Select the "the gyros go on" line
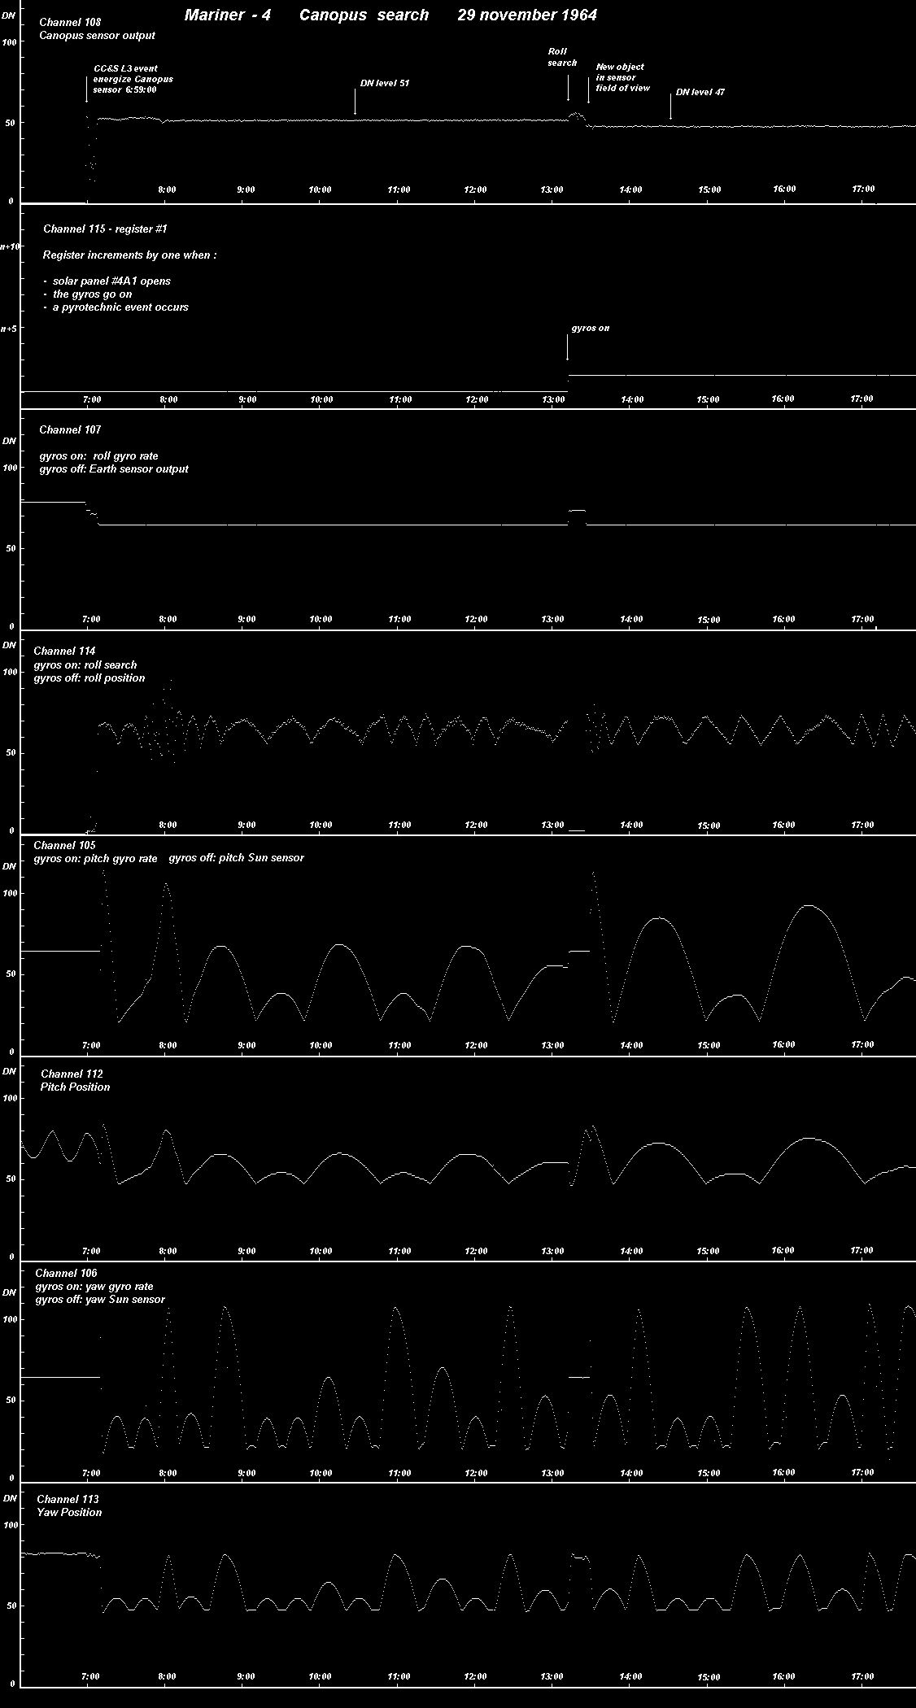916x1708 pixels. (92, 294)
